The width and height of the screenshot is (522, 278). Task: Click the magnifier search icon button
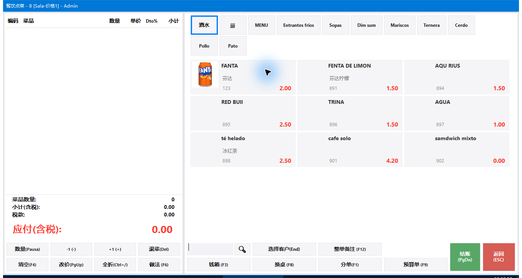click(242, 249)
